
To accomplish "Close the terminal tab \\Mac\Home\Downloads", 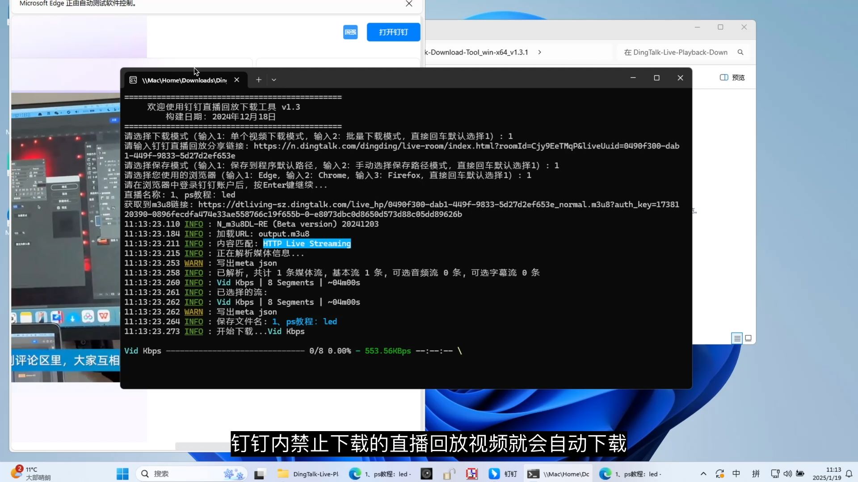I will (x=237, y=80).
